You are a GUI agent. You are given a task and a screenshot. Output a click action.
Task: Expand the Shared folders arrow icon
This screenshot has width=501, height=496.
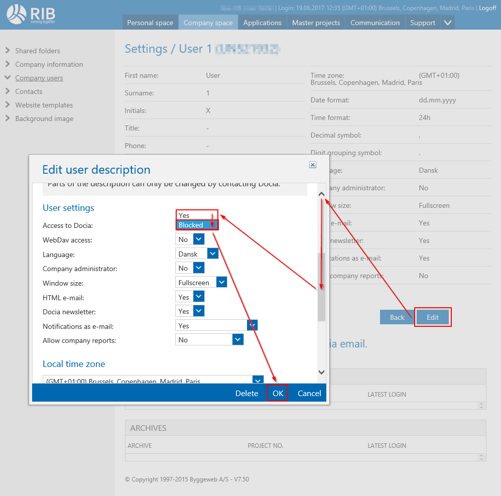8,51
